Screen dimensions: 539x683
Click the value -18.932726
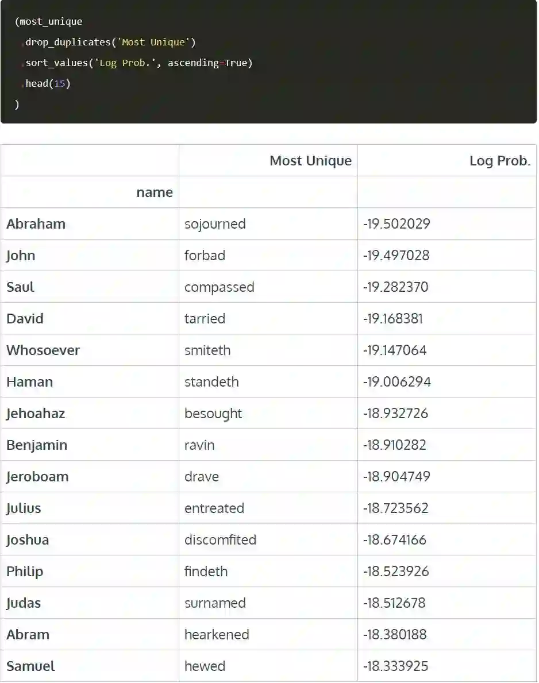[x=395, y=414]
